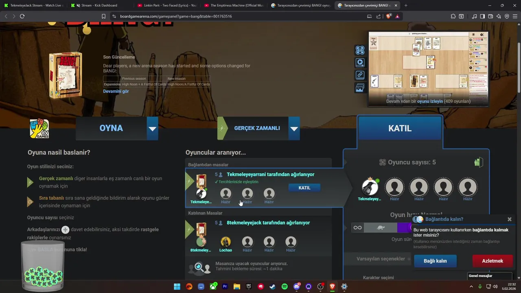This screenshot has width=521, height=293.
Task: Click the large blue KATIL button
Action: tap(400, 128)
